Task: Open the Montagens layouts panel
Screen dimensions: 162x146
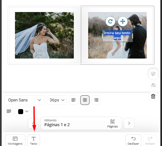Action: 15,140
